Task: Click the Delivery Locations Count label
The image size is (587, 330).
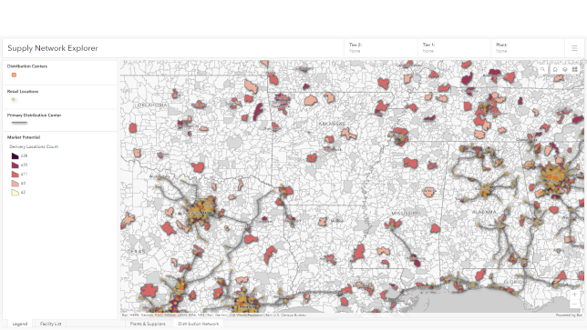Action: pyautogui.click(x=34, y=146)
